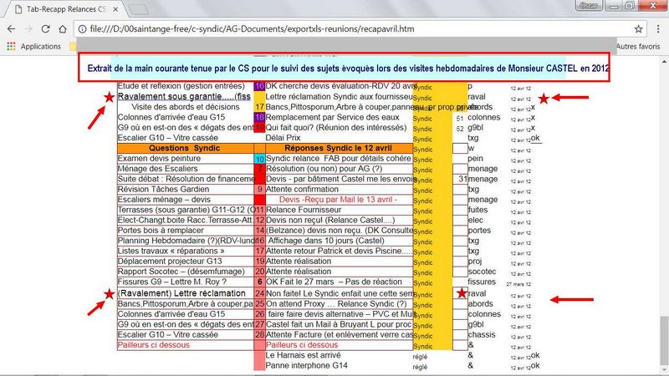The image size is (669, 376).
Task: Click 'OK Fait le 27 mars – Pas de réaction'
Action: (339, 282)
